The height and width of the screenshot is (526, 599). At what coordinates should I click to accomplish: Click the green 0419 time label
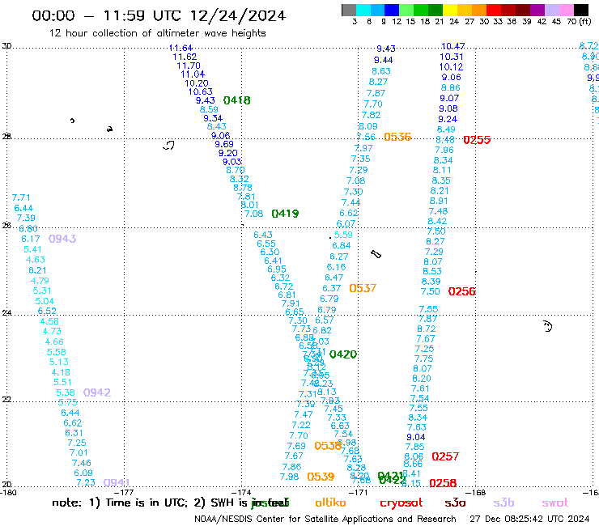pos(285,214)
